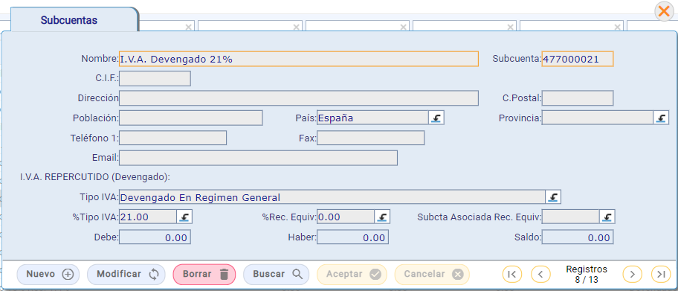The image size is (678, 291).
Task: Select the Subcuentas tab
Action: point(69,20)
